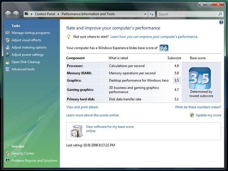Open What do these numbers mean link
Viewport: 228px width, 171px height.
(198, 107)
